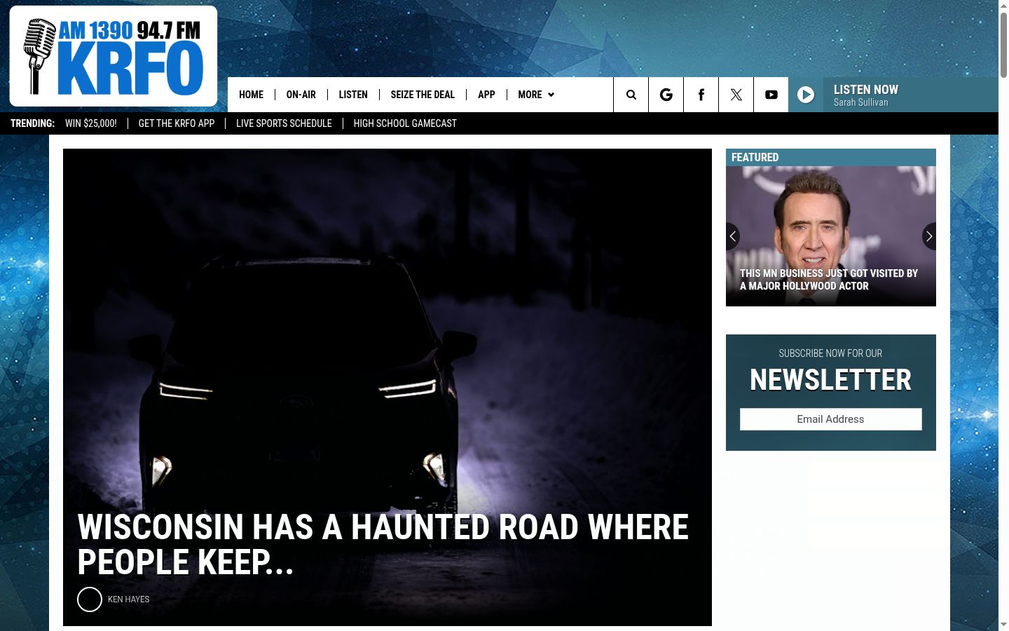Start the Listen Now play button
The width and height of the screenshot is (1009, 631).
click(x=806, y=95)
